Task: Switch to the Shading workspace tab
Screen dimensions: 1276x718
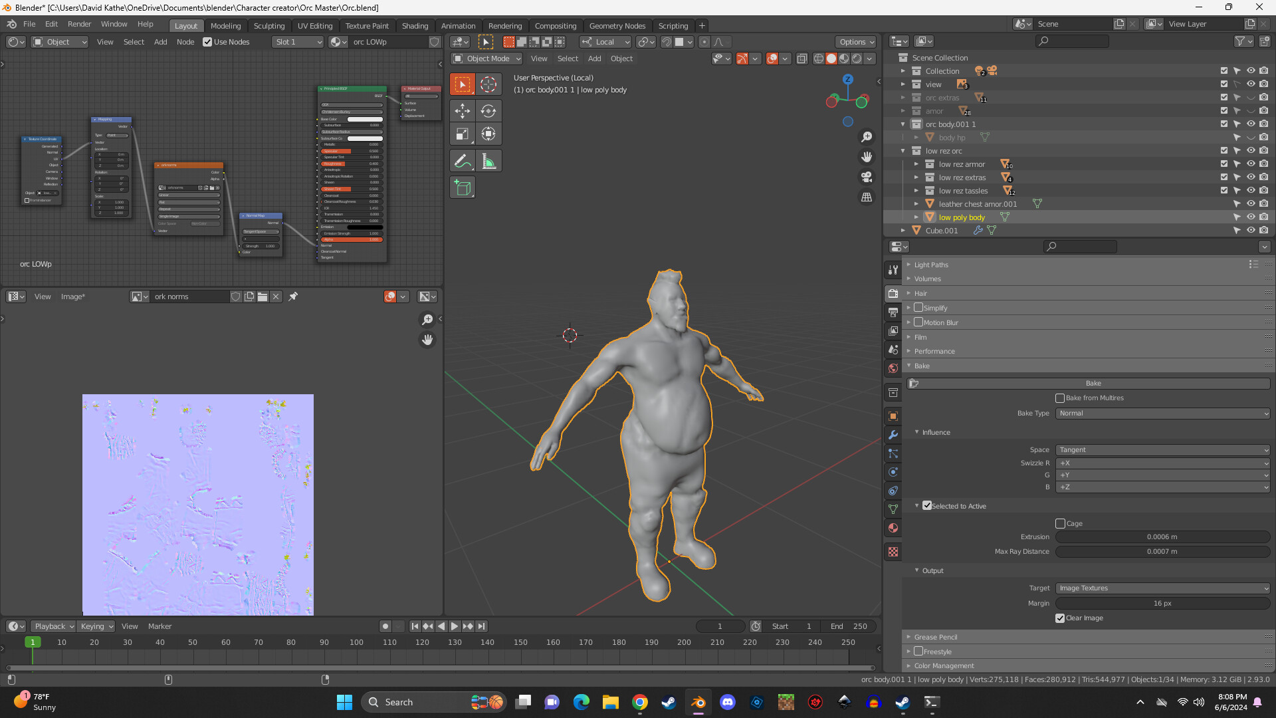Action: click(415, 26)
